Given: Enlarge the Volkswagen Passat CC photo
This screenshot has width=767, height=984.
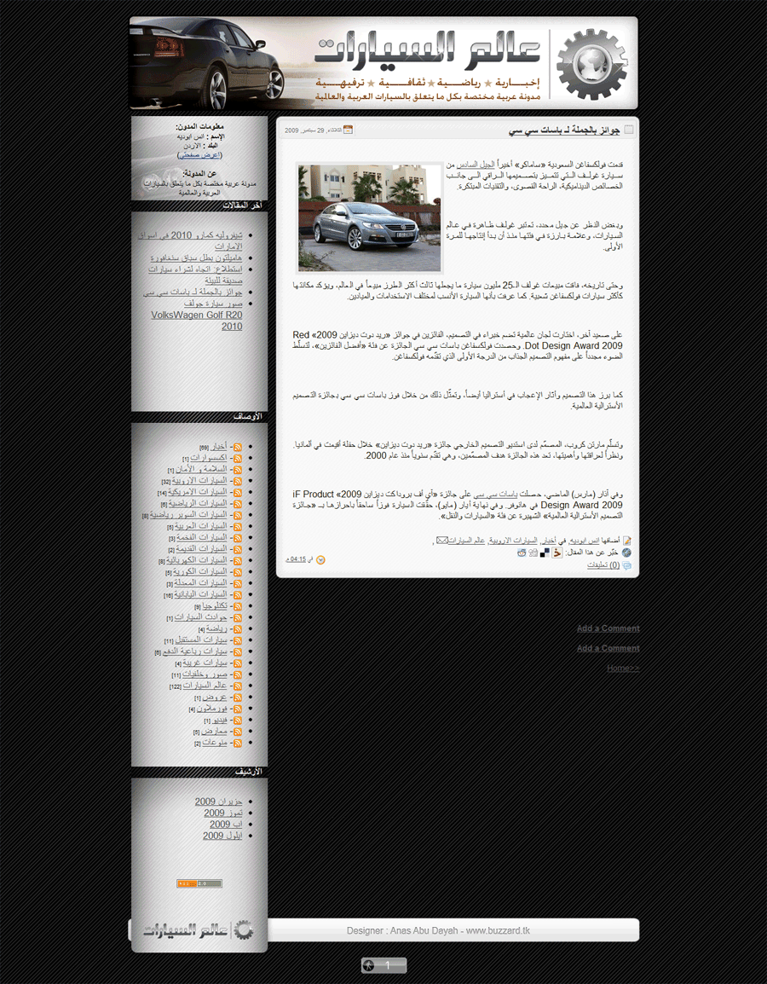Looking at the screenshot, I should pos(369,217).
